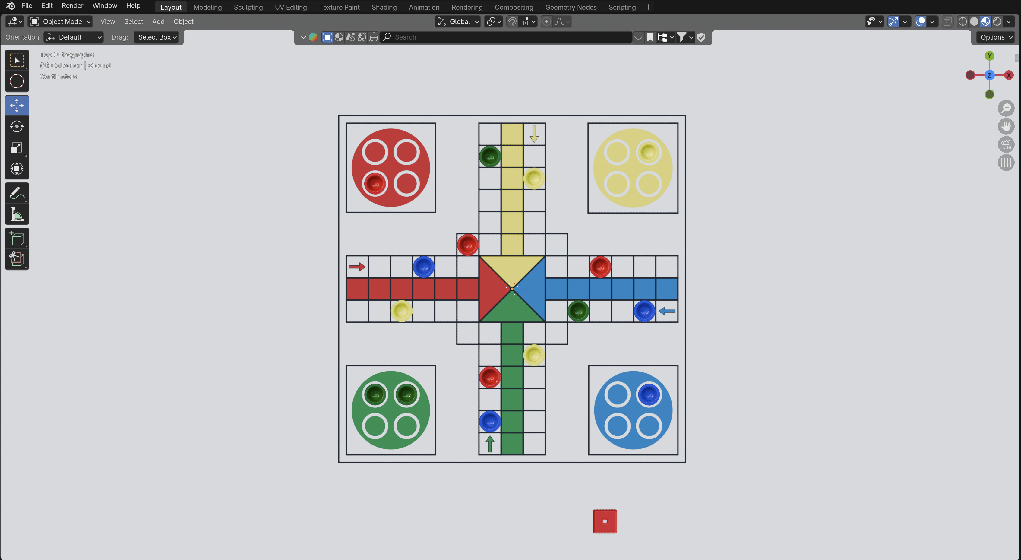
Task: Add a new workspace with plus button
Action: point(648,7)
